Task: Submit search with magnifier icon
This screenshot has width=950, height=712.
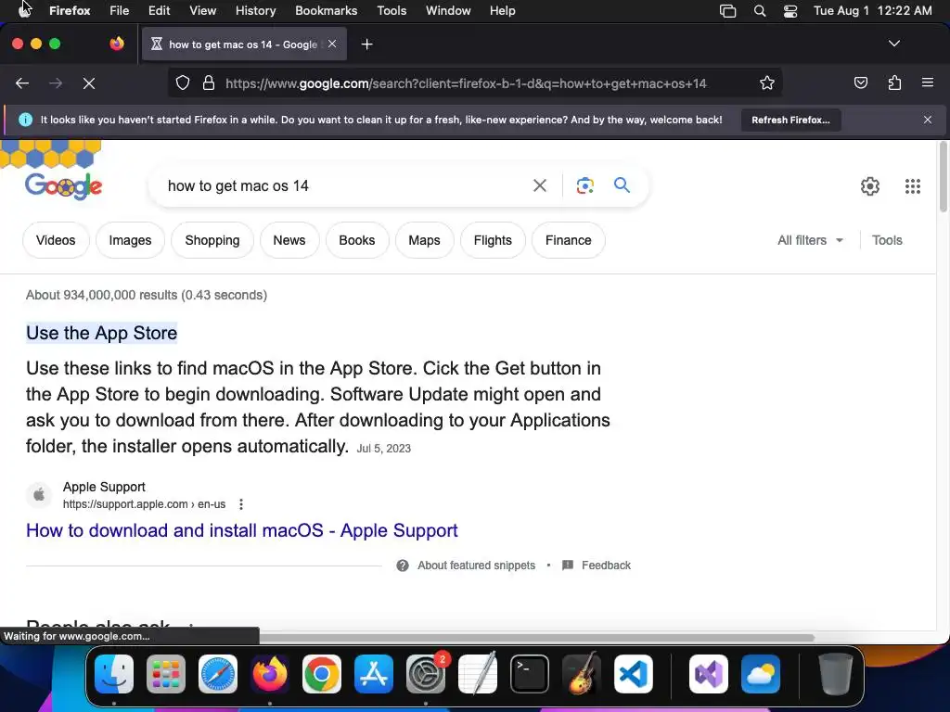Action: (x=622, y=185)
